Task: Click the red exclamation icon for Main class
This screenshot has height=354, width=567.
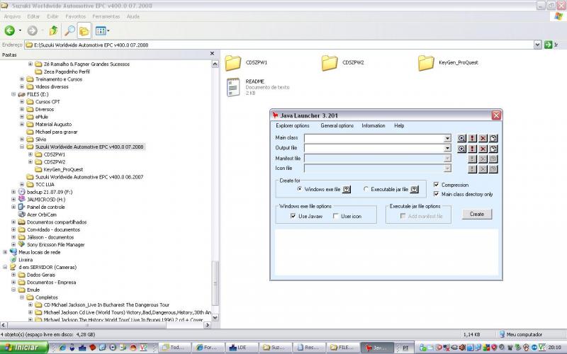Action: pos(472,138)
